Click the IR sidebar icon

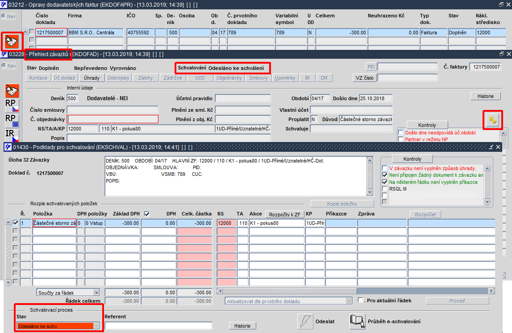[12, 135]
